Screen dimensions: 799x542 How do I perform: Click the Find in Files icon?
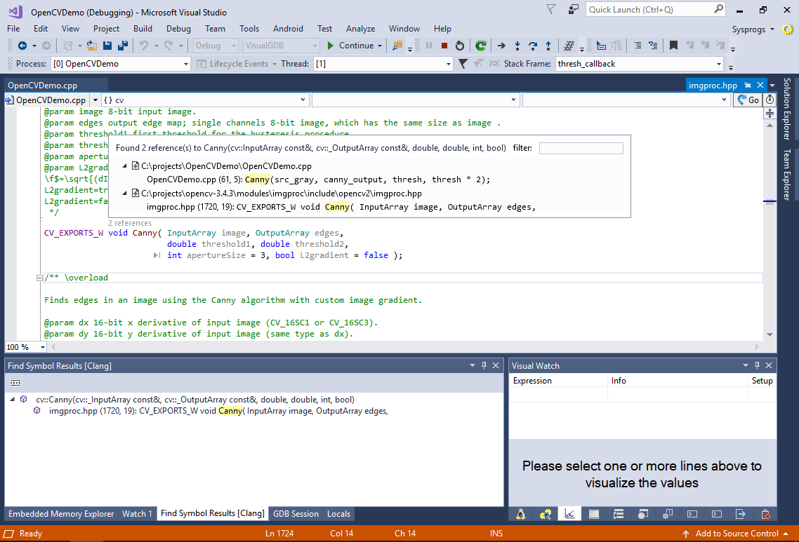point(397,46)
